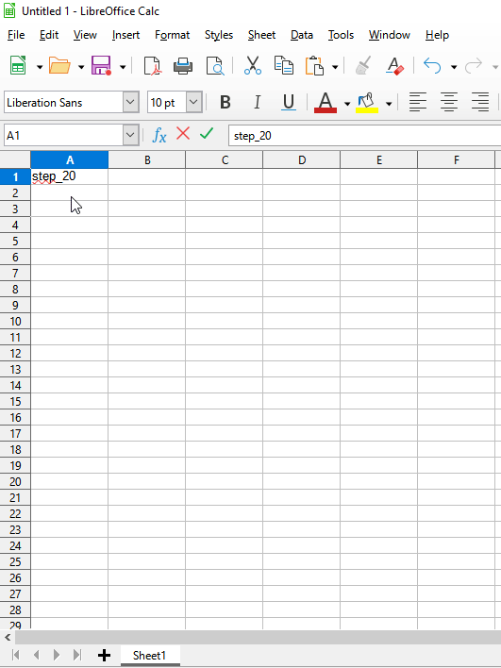Click the Copy icon

[284, 66]
